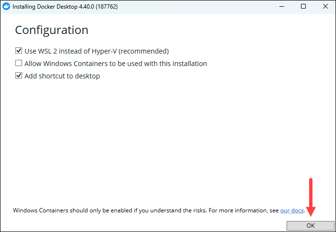Click the Configuration heading text
This screenshot has width=336, height=232.
52,30
